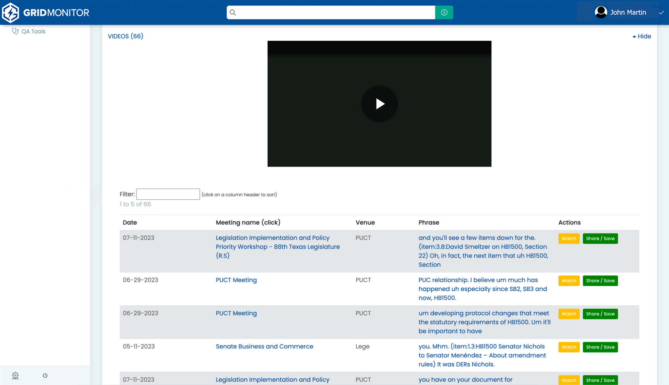Watch the David Smeltzer HB1500 clip
The height and width of the screenshot is (385, 669).
point(569,238)
